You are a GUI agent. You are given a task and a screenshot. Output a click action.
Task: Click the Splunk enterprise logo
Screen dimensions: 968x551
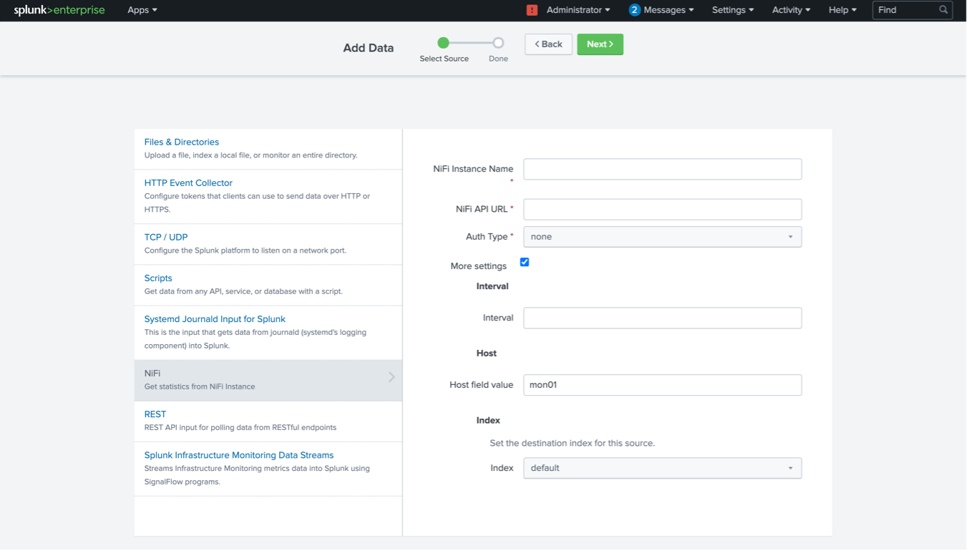coord(59,10)
